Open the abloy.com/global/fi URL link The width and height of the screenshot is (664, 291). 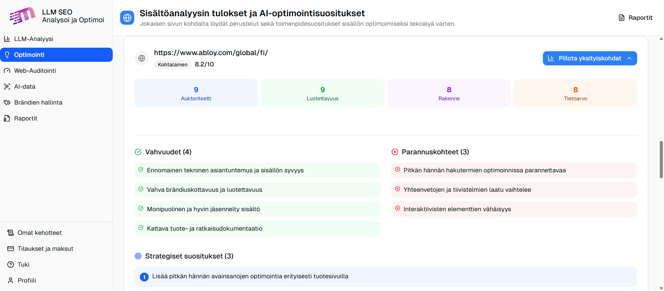coord(211,53)
